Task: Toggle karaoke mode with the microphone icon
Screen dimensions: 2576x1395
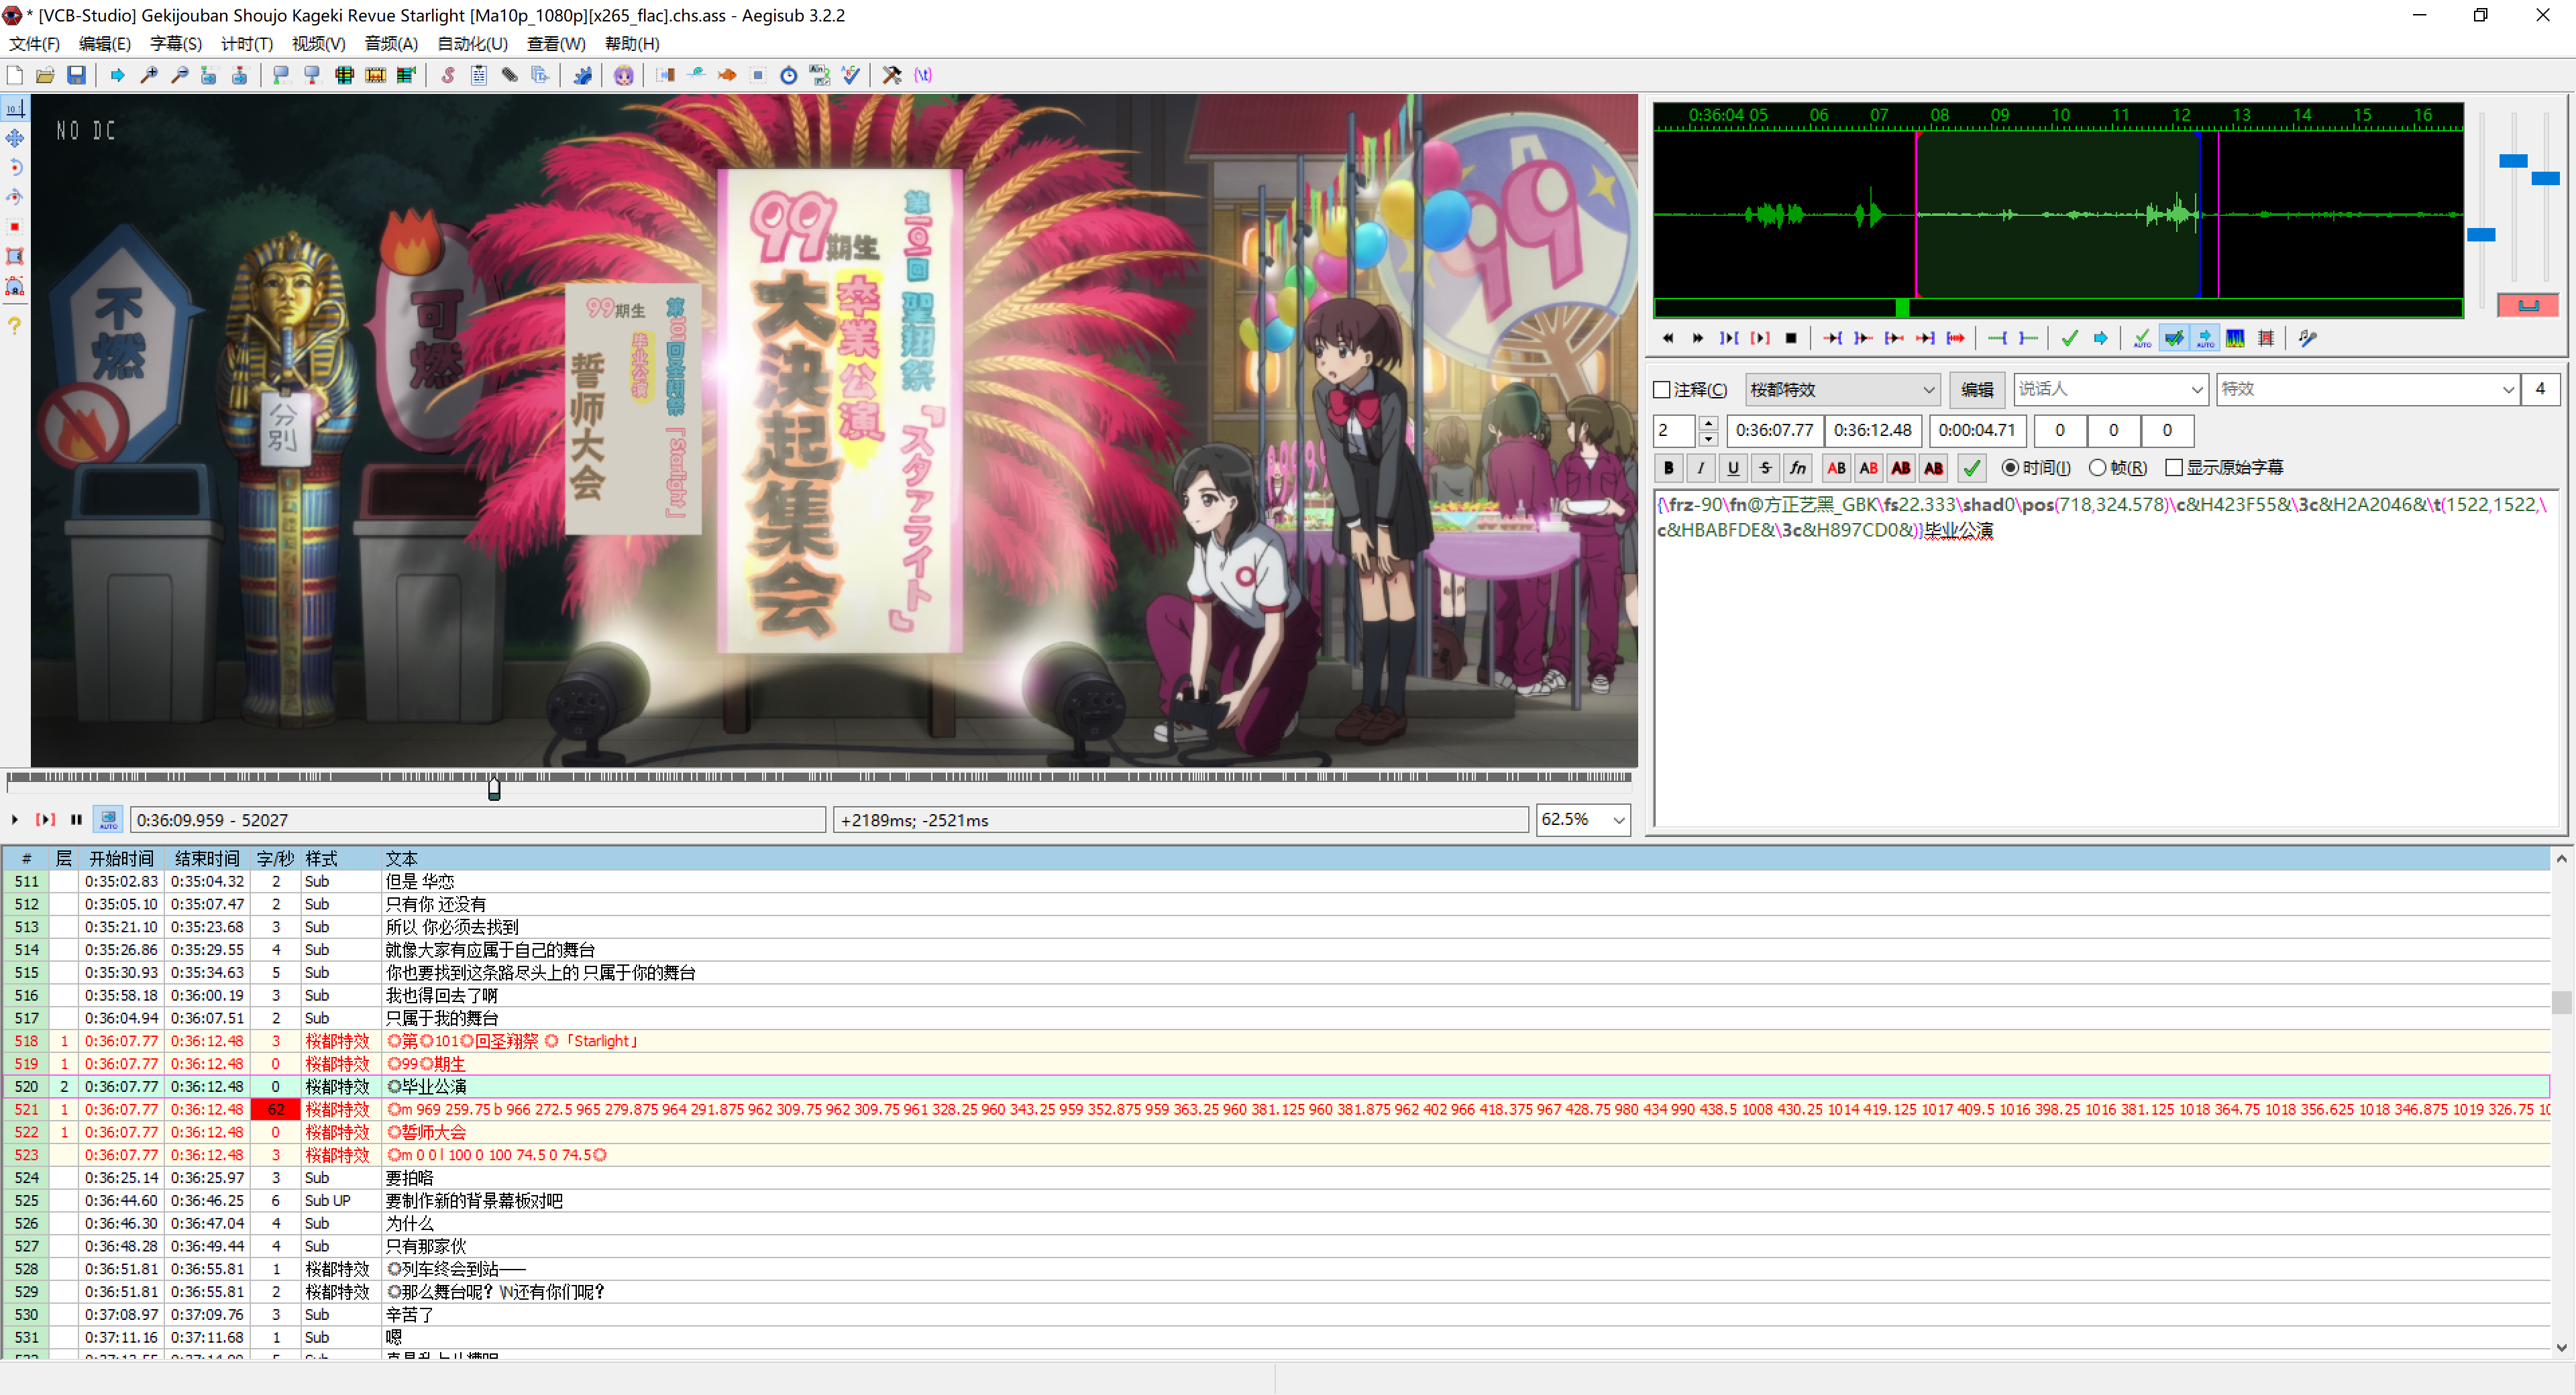Action: tap(2308, 338)
